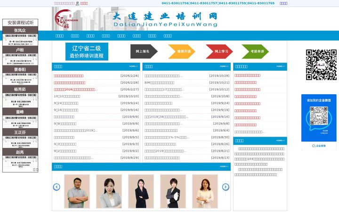This screenshot has height=212, width=339.
Task: Open news item dated 2019/10/12
Action: [x=164, y=90]
